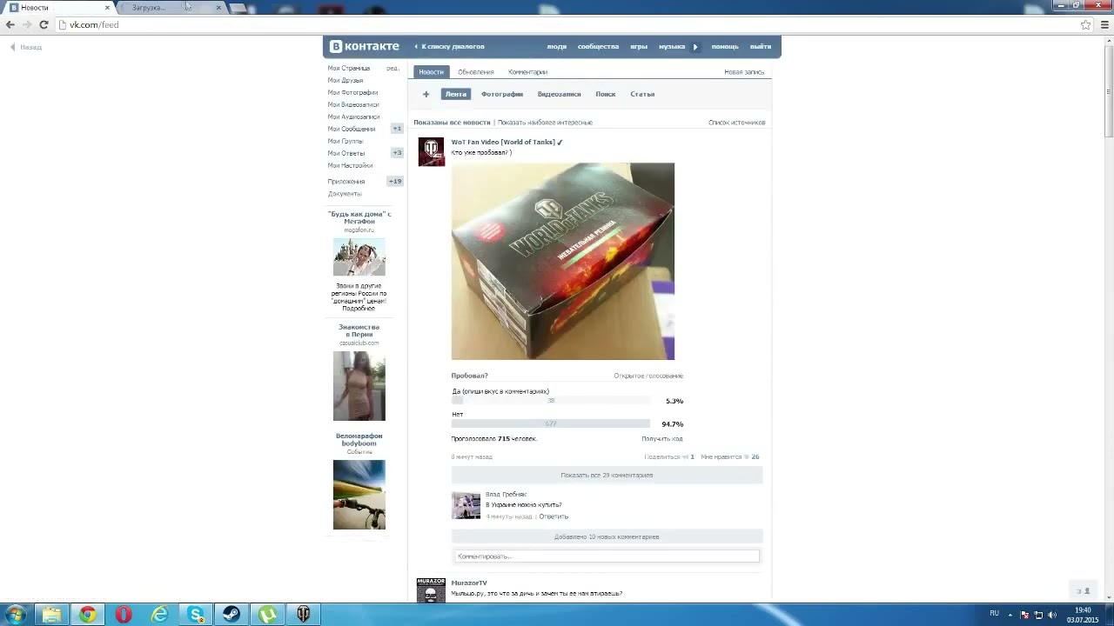
Task: Launch Opera from the taskbar
Action: [x=124, y=615]
